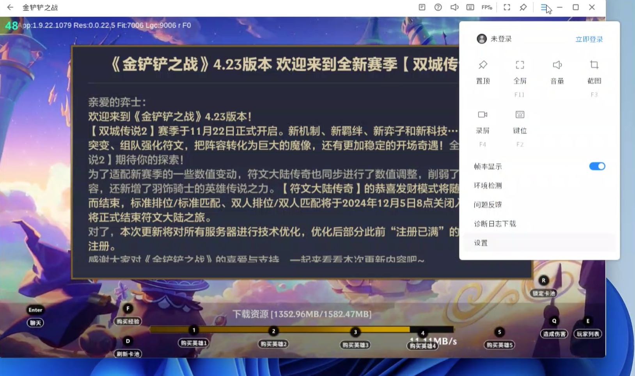Click the 玩家列表 E key overlay
The width and height of the screenshot is (635, 376).
coord(588,327)
